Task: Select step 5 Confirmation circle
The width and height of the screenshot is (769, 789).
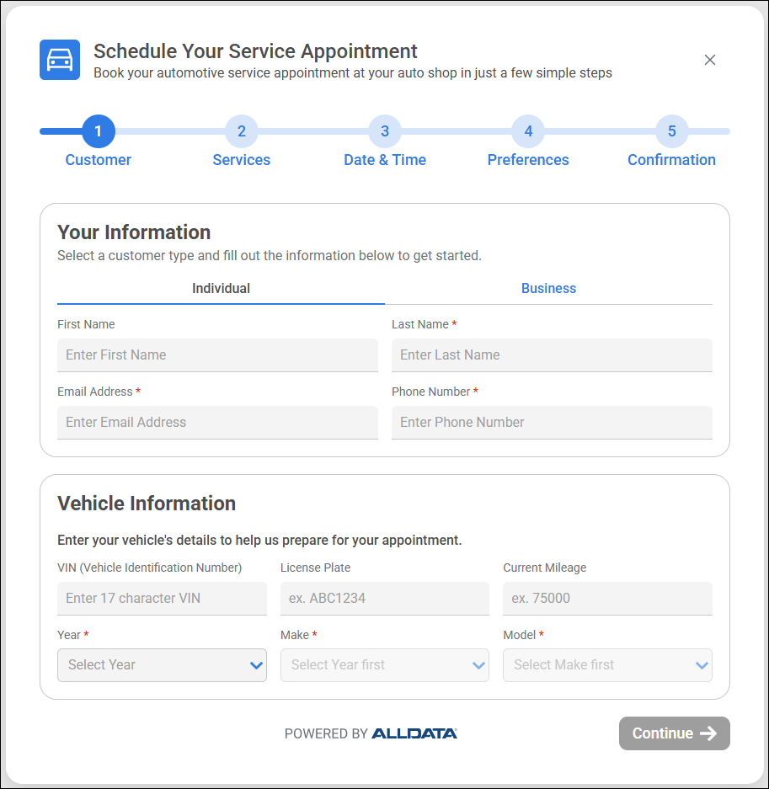Action: [x=672, y=131]
